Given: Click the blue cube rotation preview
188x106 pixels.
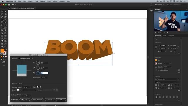Looking at the screenshot, I should pyautogui.click(x=22, y=71).
